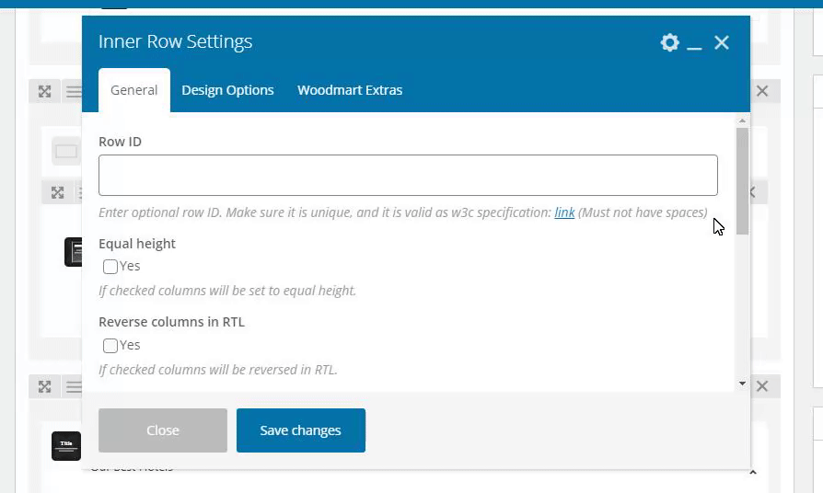Check Reverse columns in RTL option
Screen dimensions: 823x493
[x=110, y=346]
